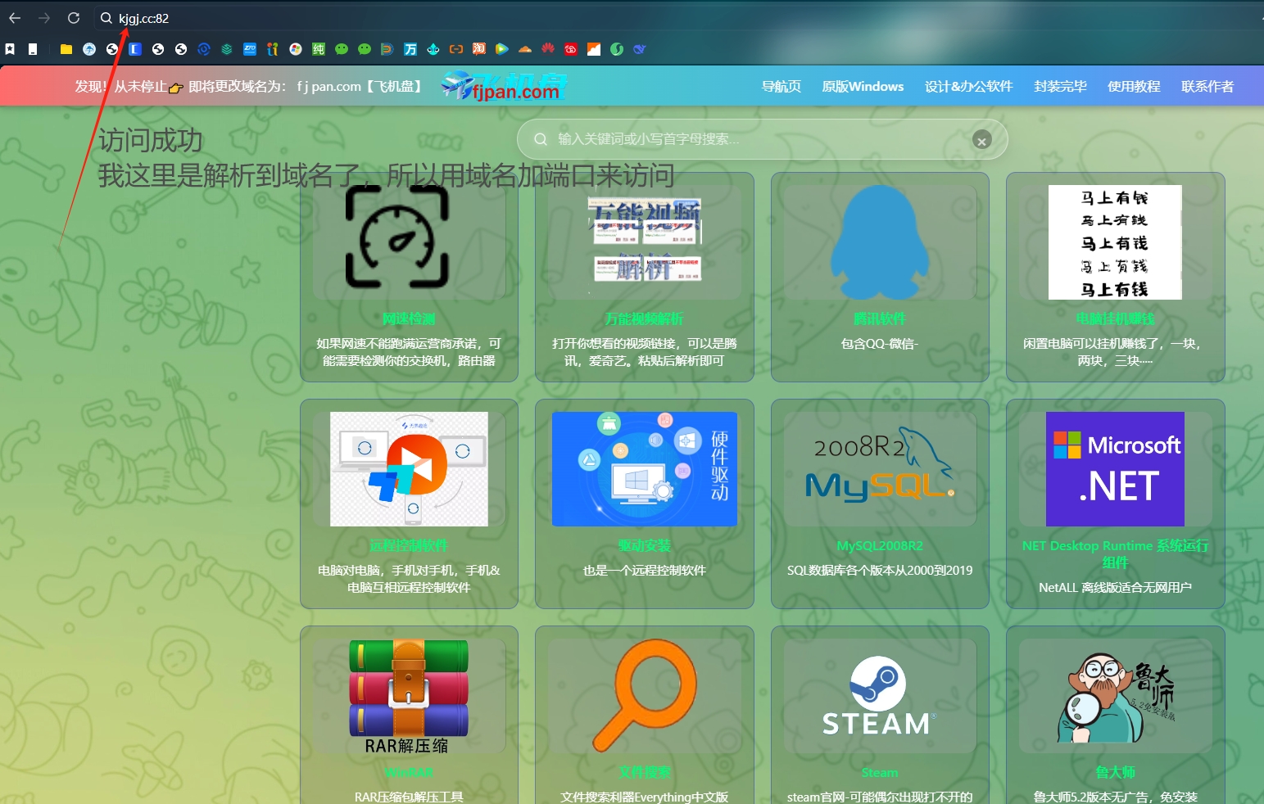Focus the keyword search input field
The height and width of the screenshot is (804, 1264).
coord(762,139)
